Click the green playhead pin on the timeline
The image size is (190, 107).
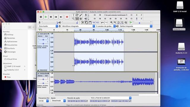click(x=40, y=30)
